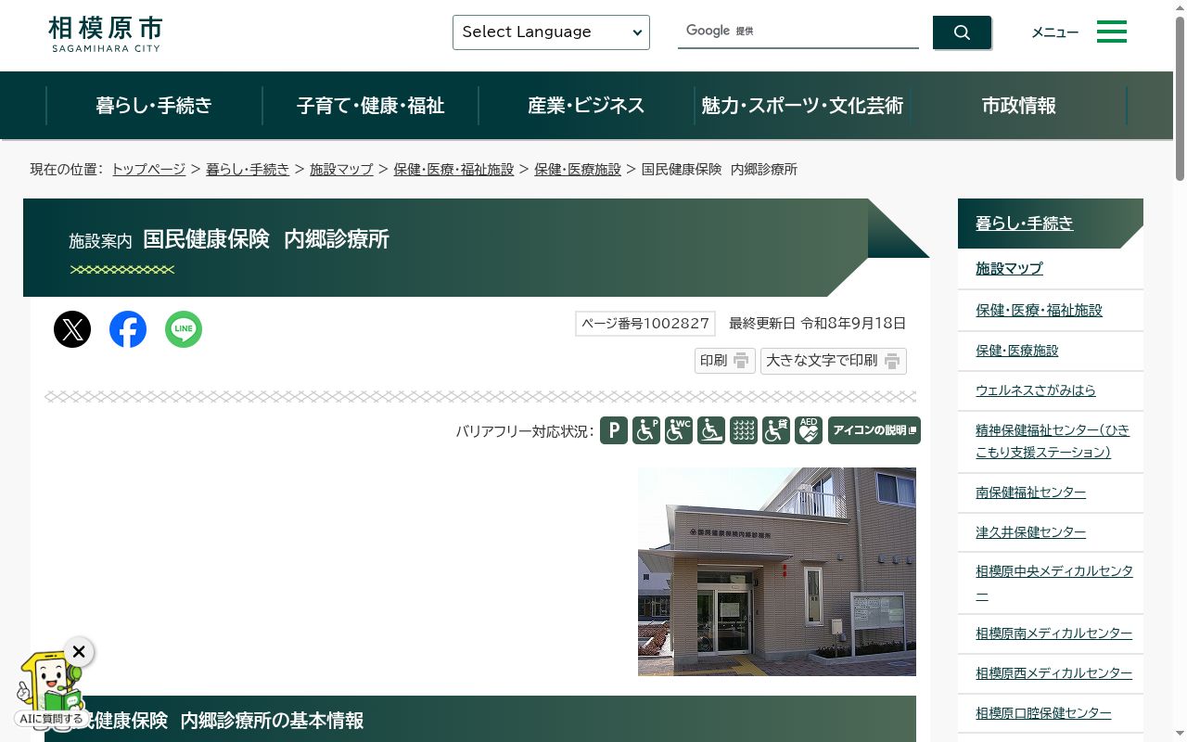Click 施設マップ breadcrumb link
The width and height of the screenshot is (1187, 742).
[x=341, y=169]
